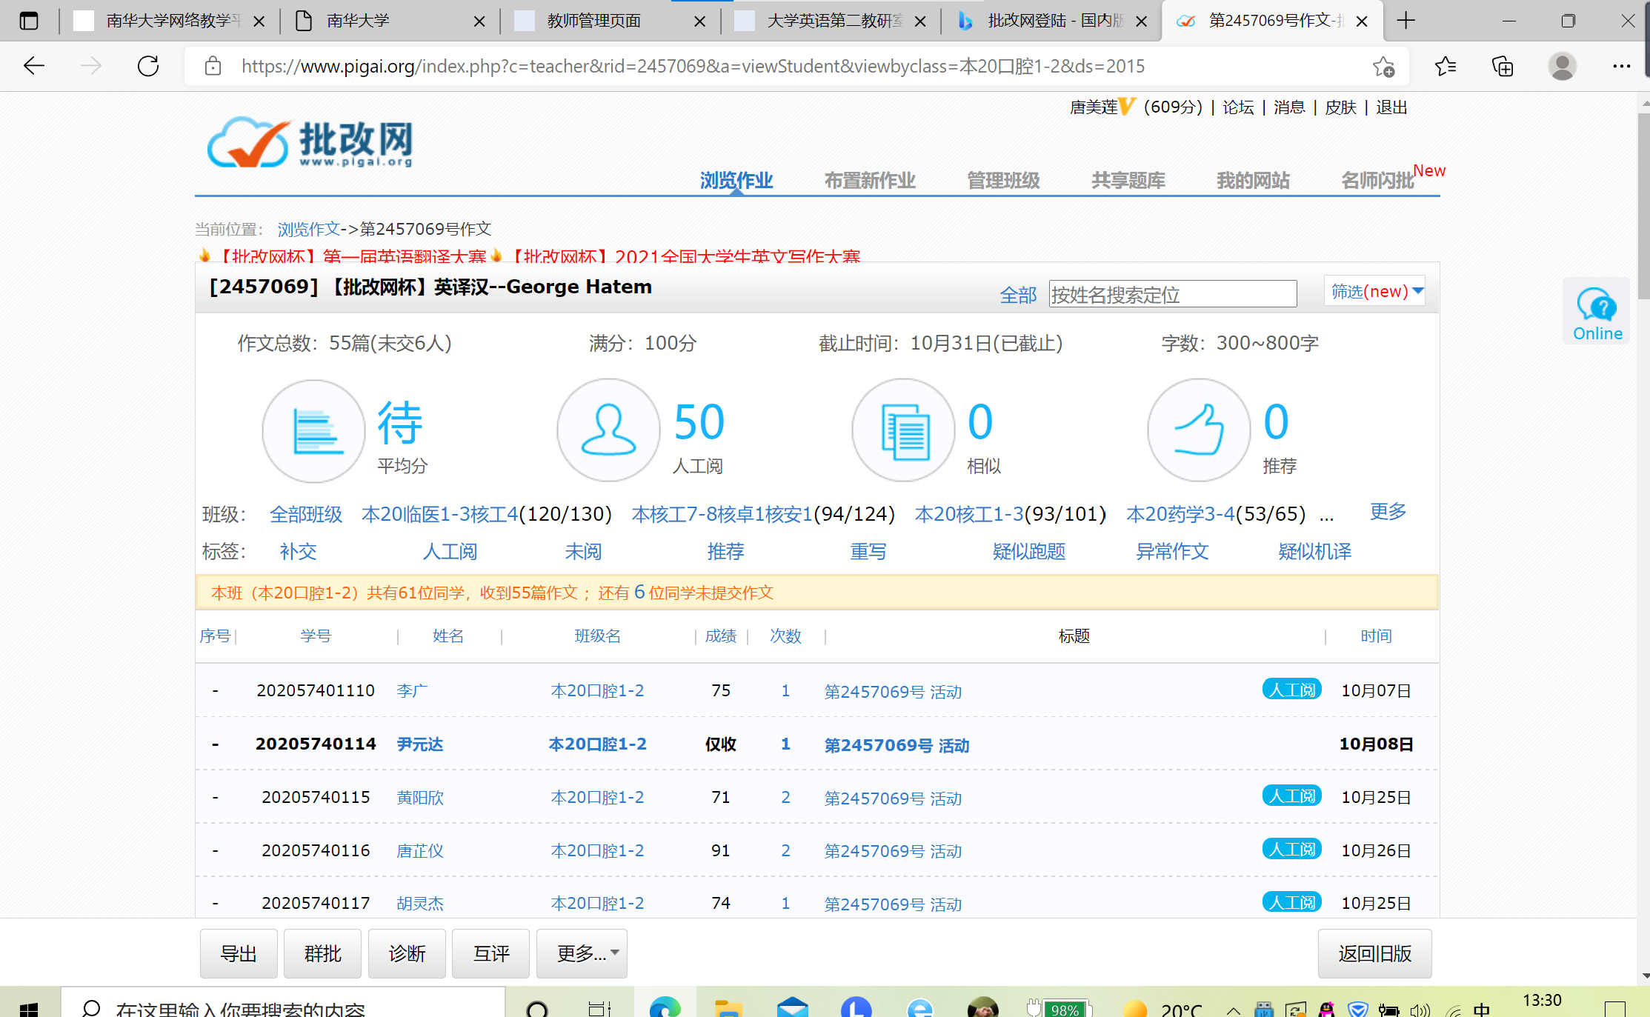
Task: Filter by 疑似机译 tag
Action: click(1314, 551)
